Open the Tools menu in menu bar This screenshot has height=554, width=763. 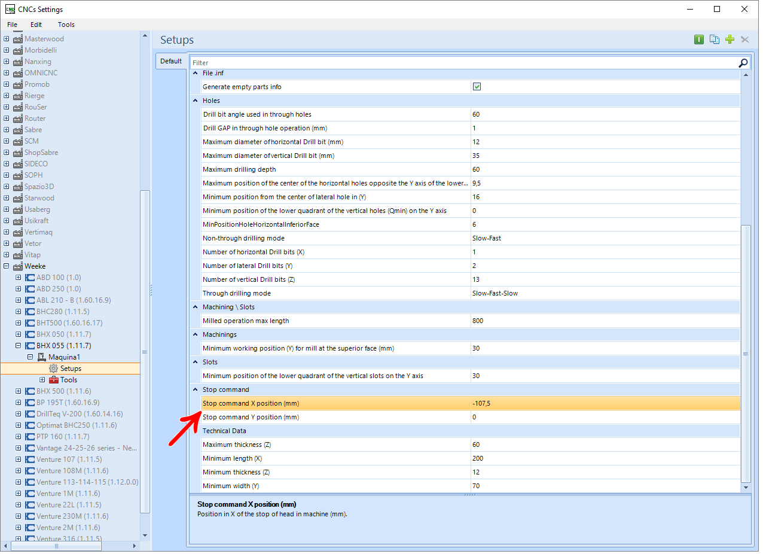pyautogui.click(x=66, y=25)
